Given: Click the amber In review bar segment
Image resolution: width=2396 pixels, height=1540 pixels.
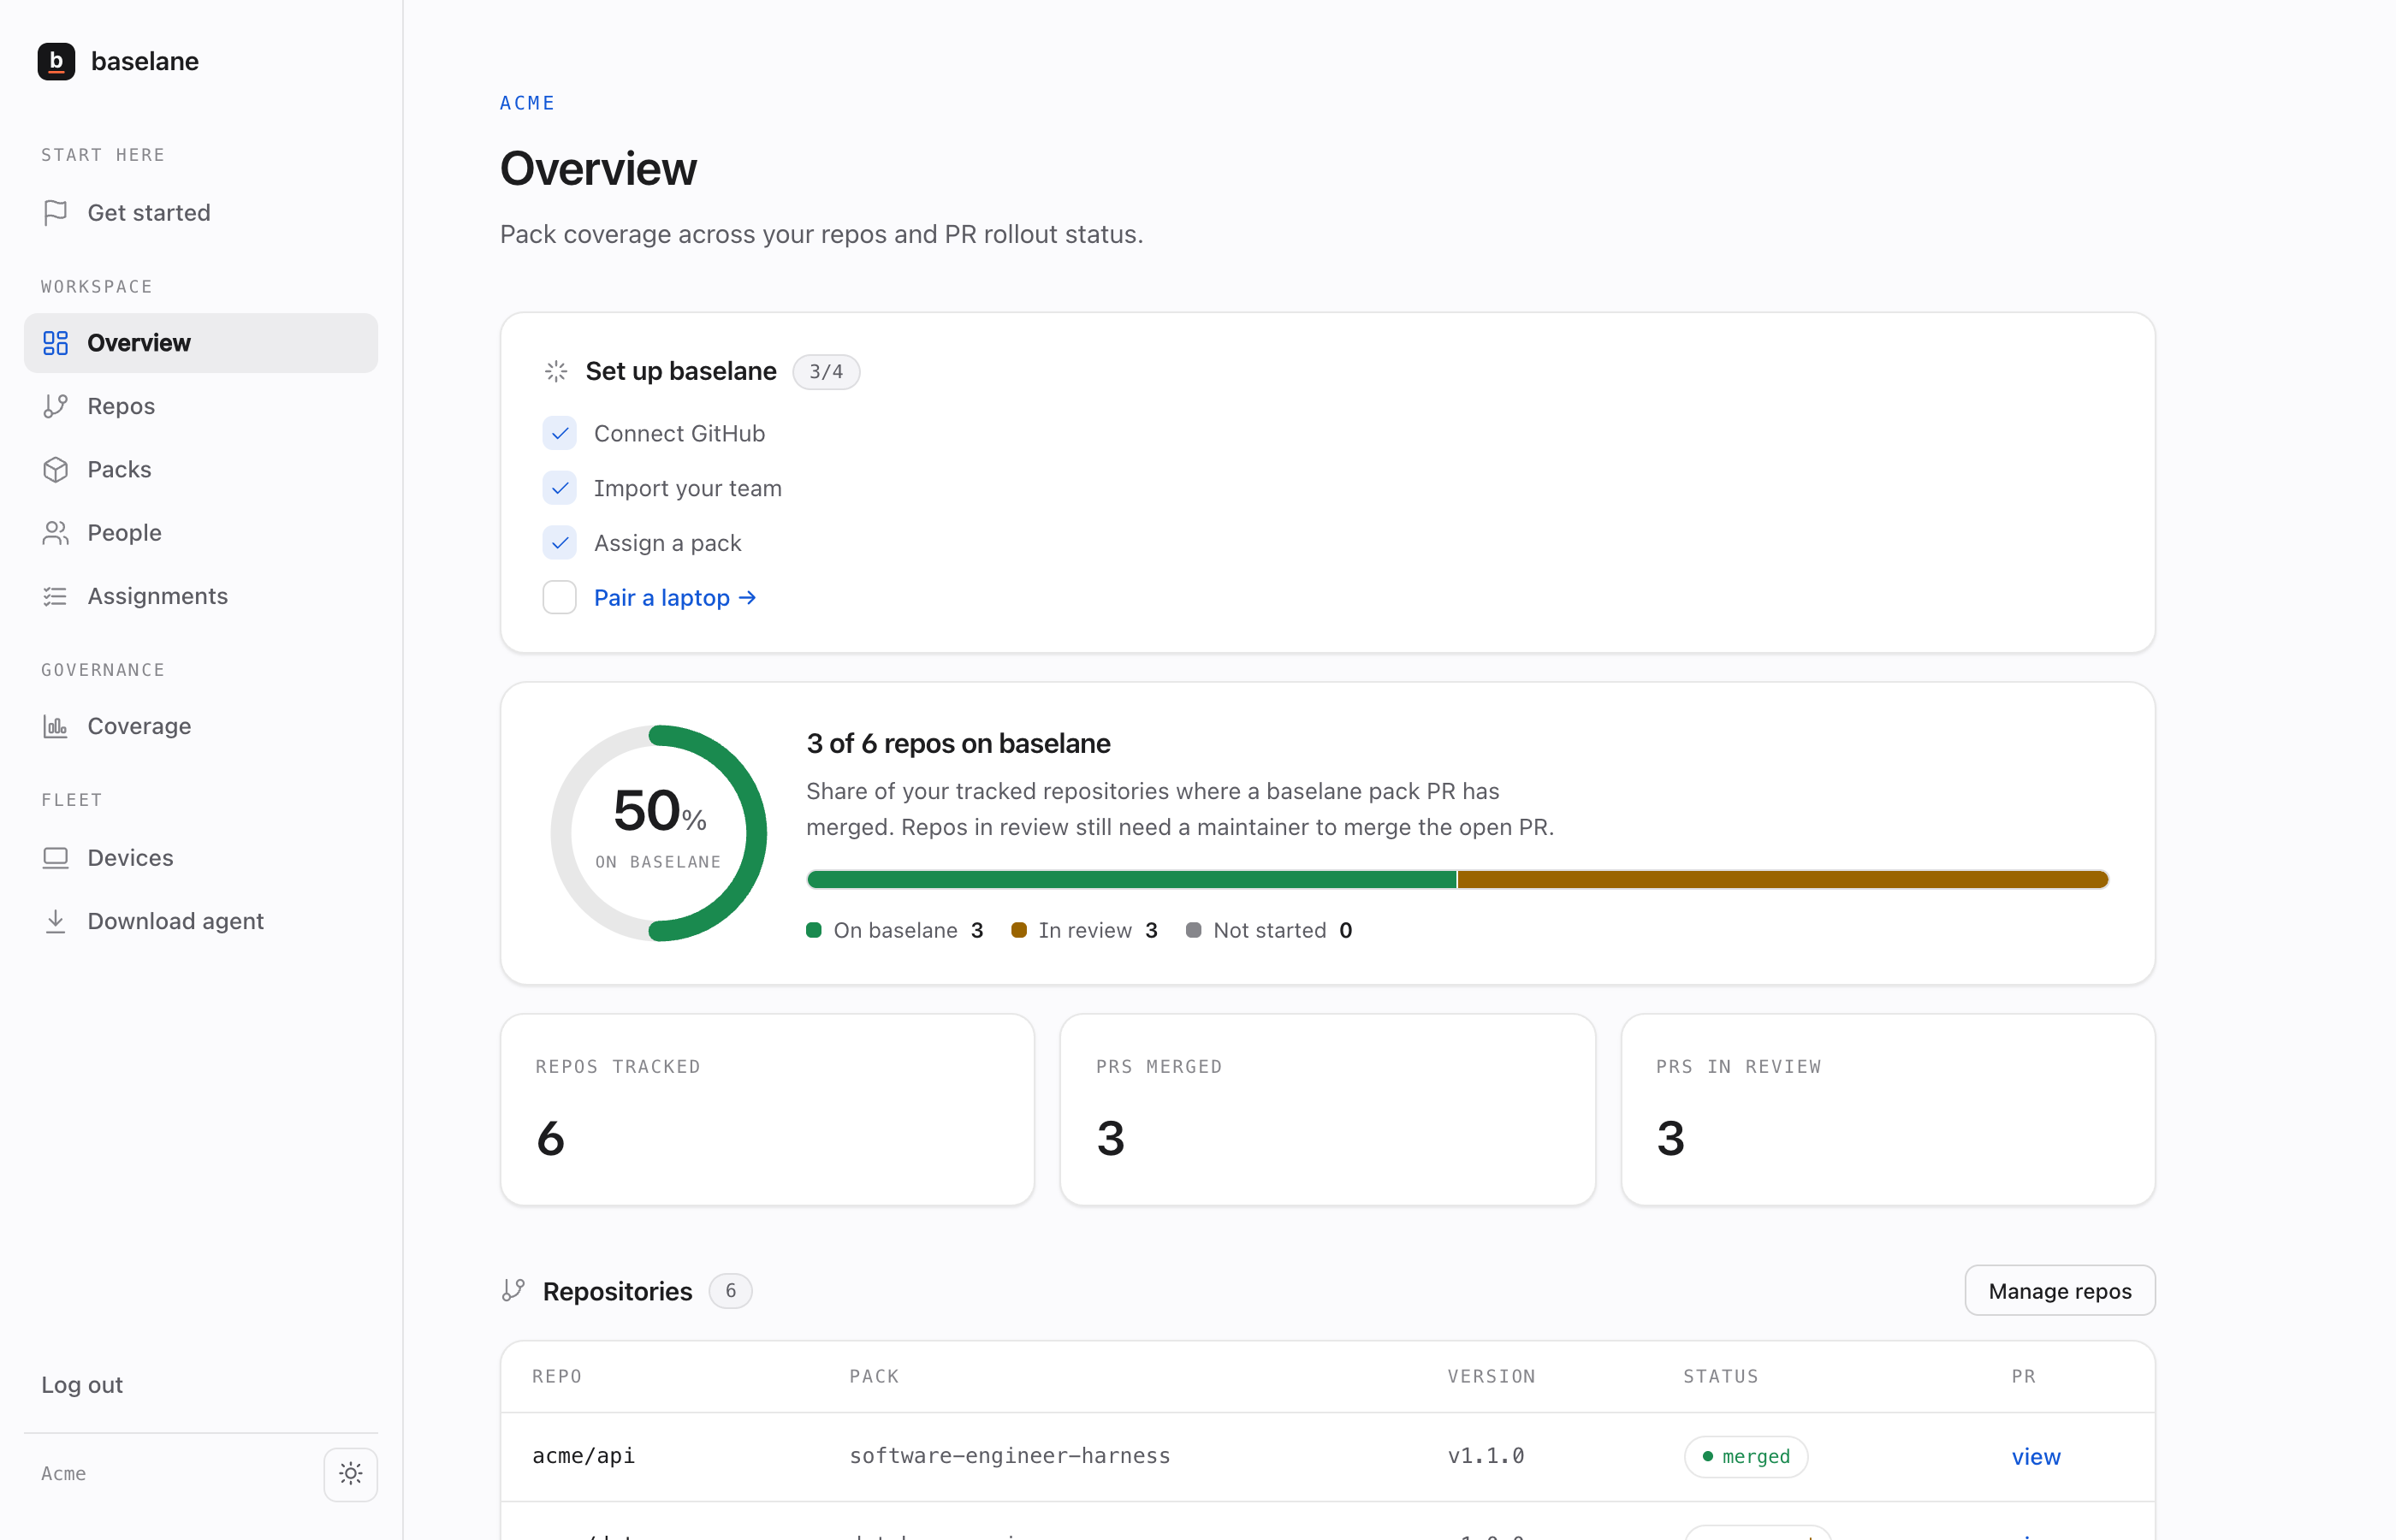Looking at the screenshot, I should (1783, 879).
